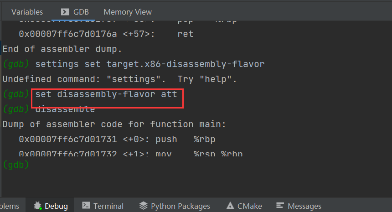Click the Messages tool window icon
Viewport: 392px width, 212px height.
(x=280, y=206)
